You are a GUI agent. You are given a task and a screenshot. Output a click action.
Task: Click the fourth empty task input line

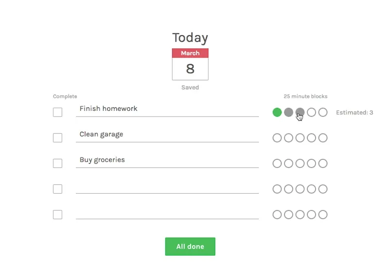point(167,186)
